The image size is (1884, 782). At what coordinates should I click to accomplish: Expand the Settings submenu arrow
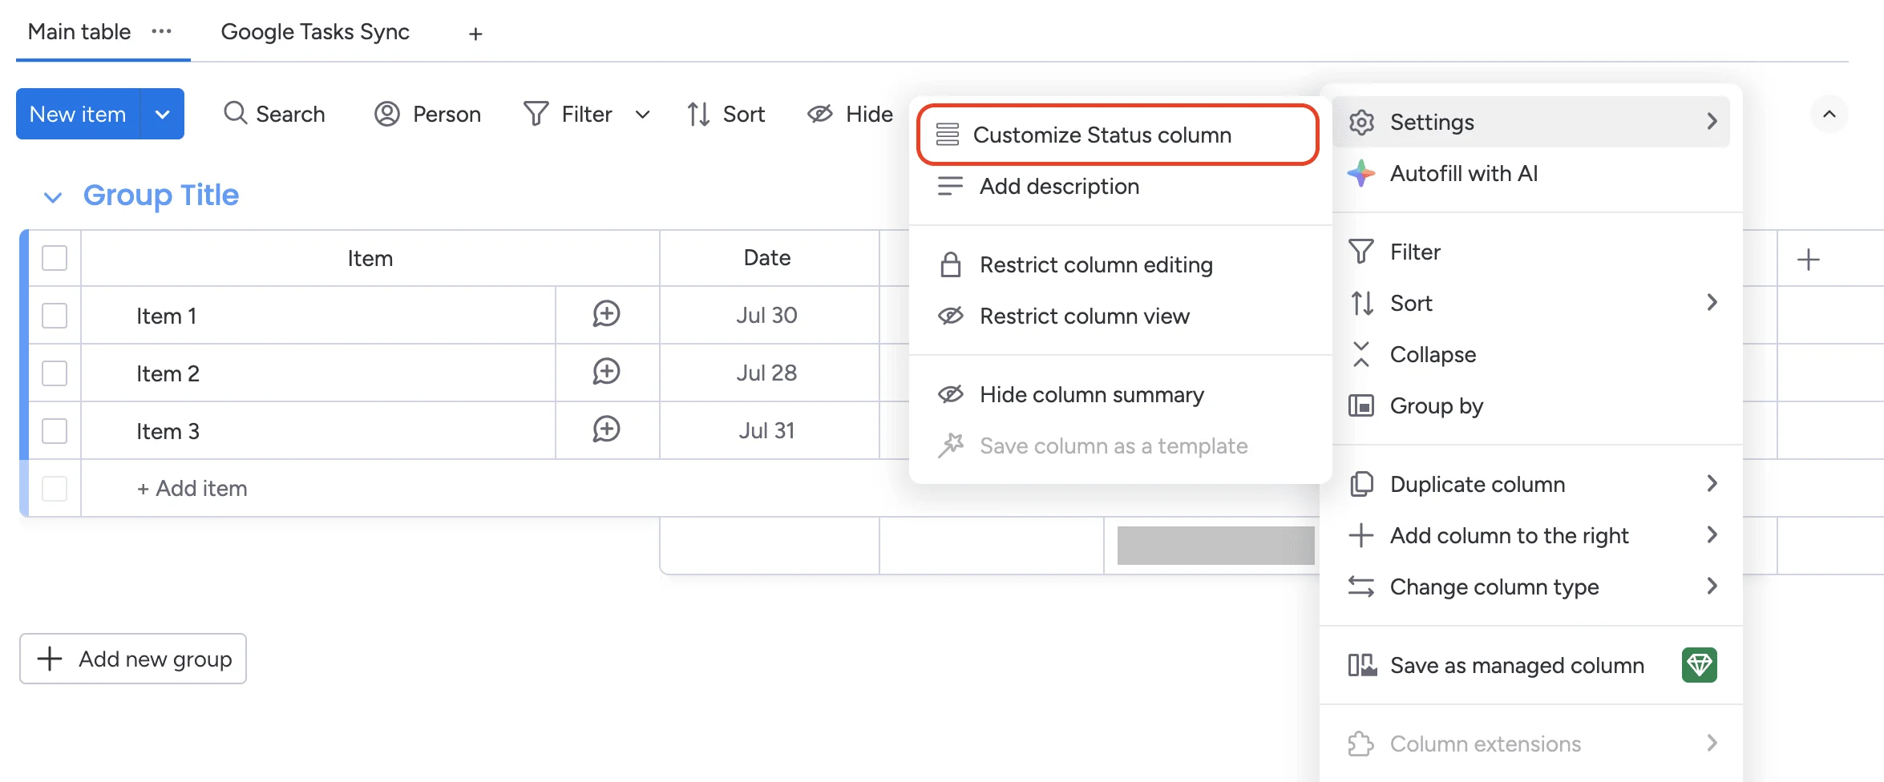1712,121
